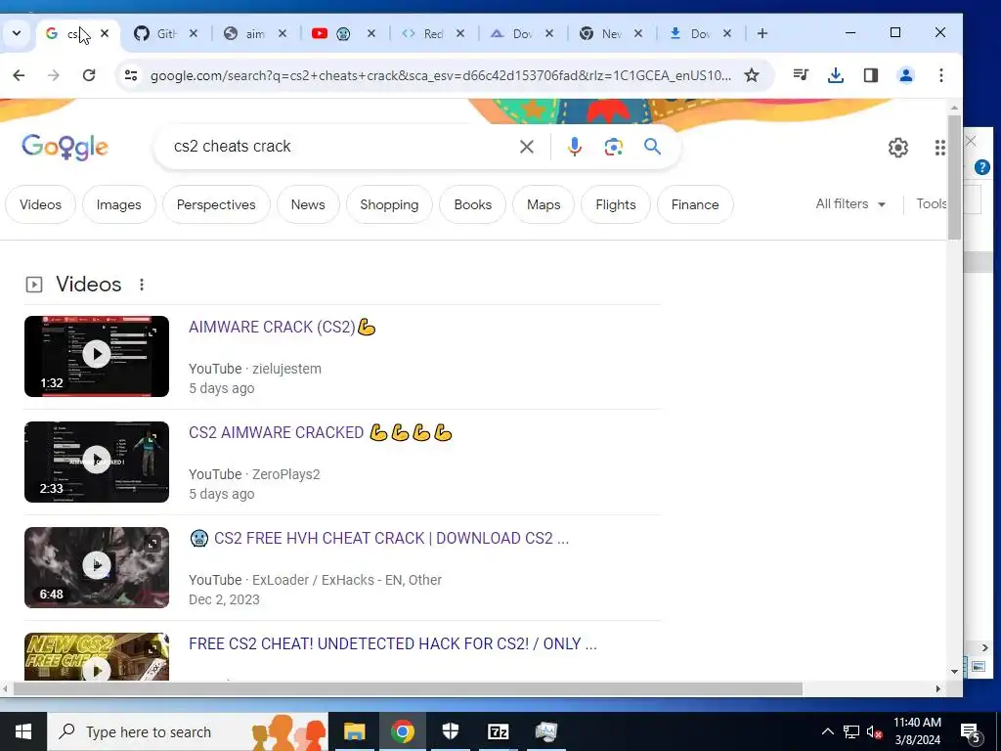Open Google Chrome from the taskbar
Image resolution: width=1001 pixels, height=751 pixels.
pos(402,731)
